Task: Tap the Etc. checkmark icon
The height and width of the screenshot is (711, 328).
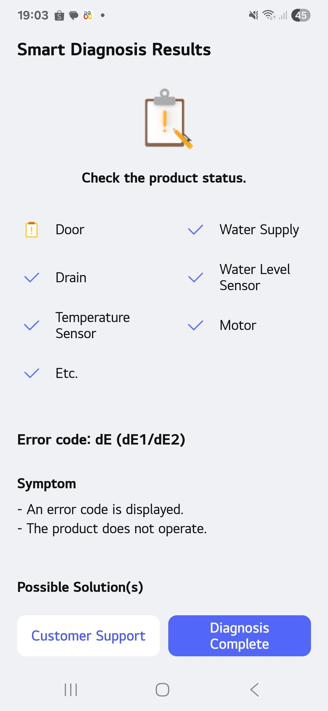Action: coord(32,373)
